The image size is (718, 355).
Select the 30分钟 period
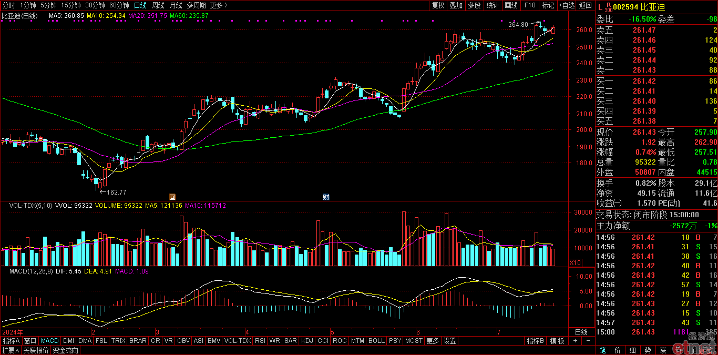tap(95, 5)
